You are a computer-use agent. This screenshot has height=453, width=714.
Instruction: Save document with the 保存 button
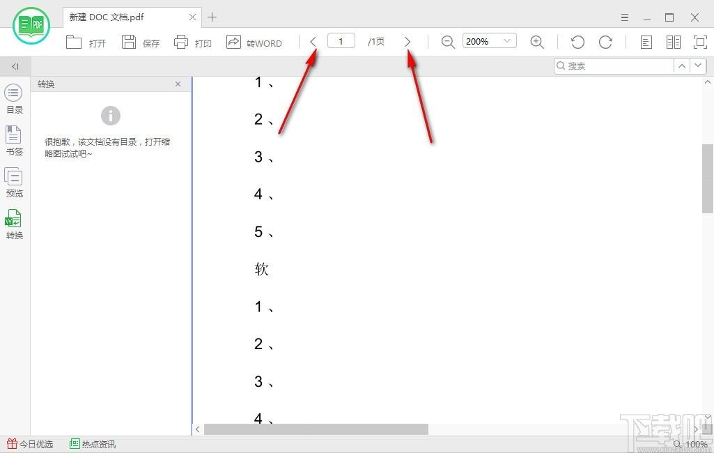pos(140,43)
